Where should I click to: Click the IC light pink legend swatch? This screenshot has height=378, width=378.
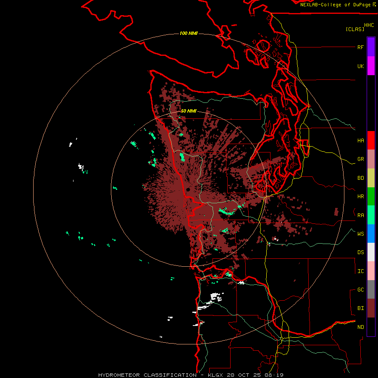371,271
